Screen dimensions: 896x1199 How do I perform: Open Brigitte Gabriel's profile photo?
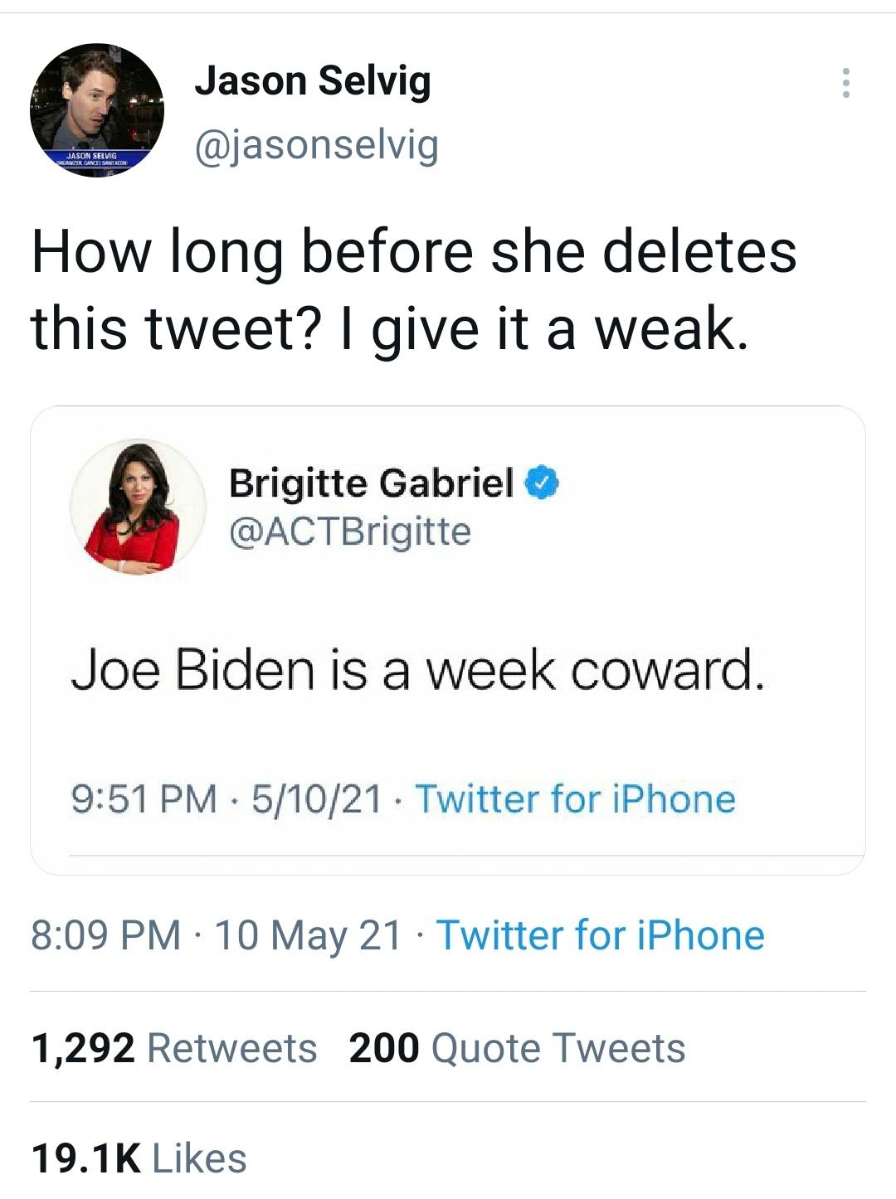[138, 507]
